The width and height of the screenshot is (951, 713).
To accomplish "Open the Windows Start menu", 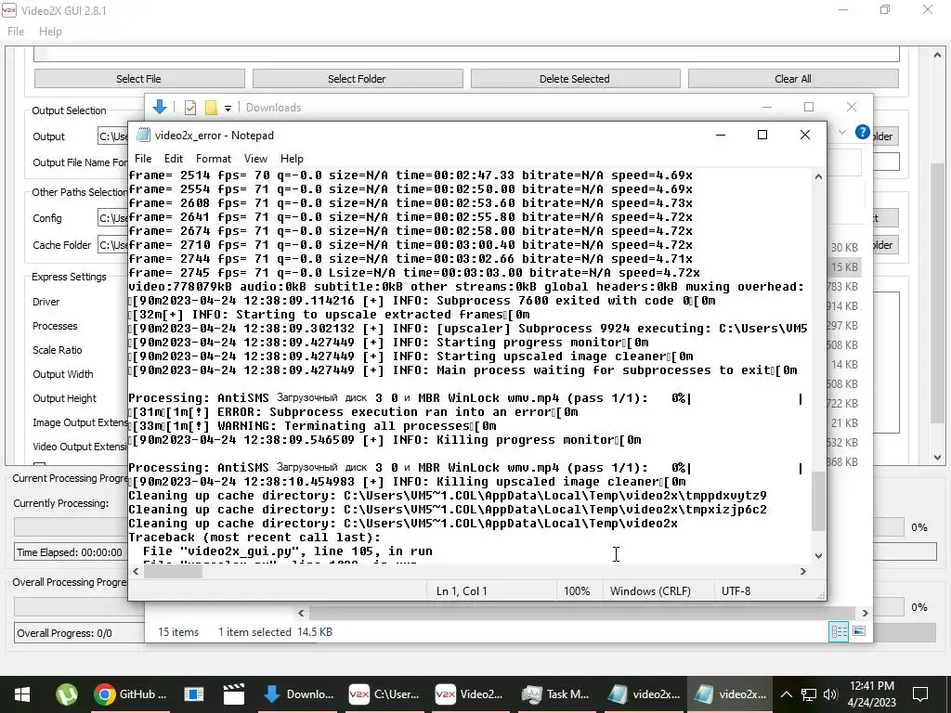I will click(22, 694).
